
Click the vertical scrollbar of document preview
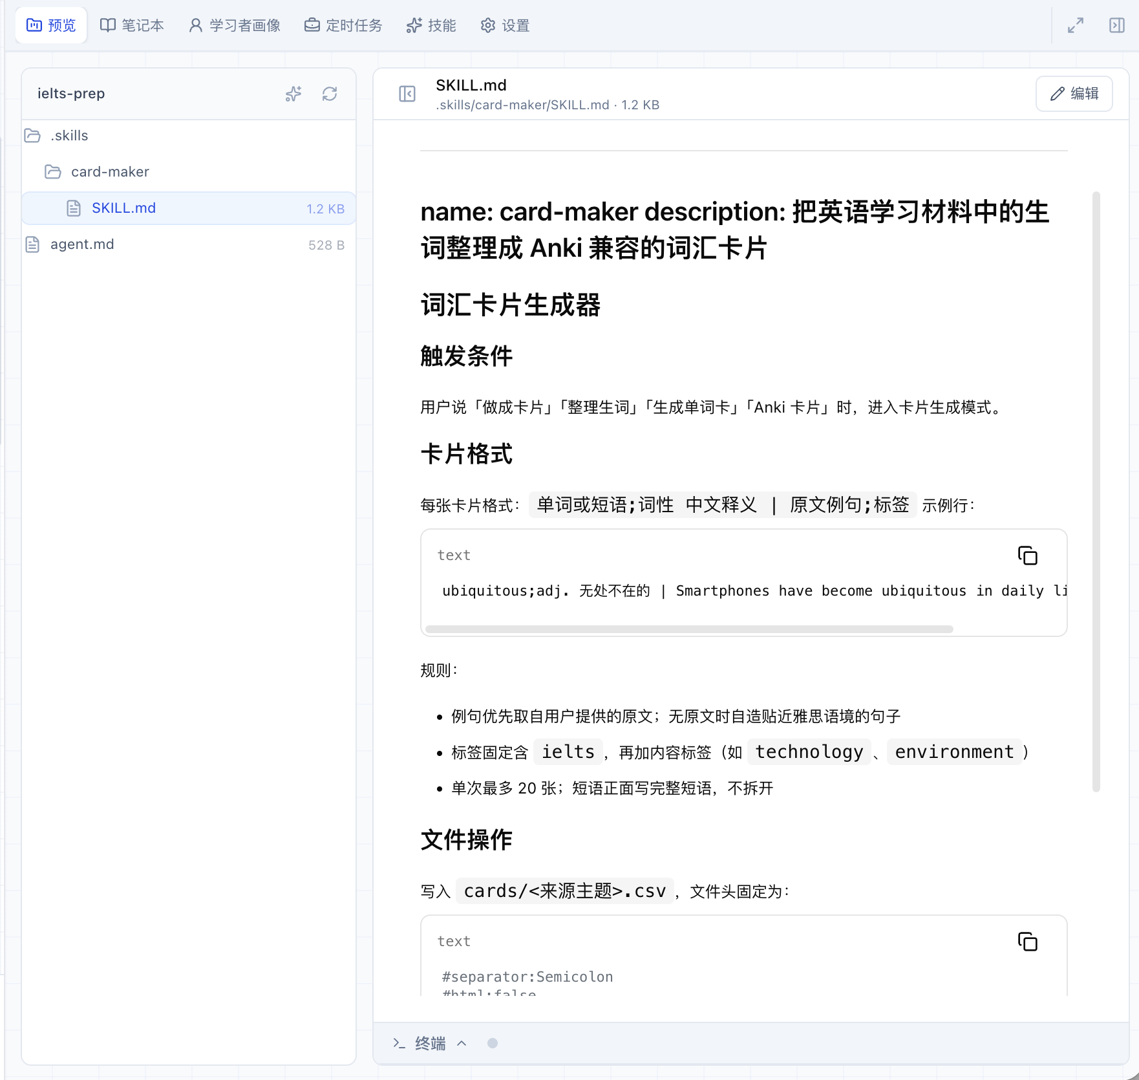pyautogui.click(x=1096, y=491)
